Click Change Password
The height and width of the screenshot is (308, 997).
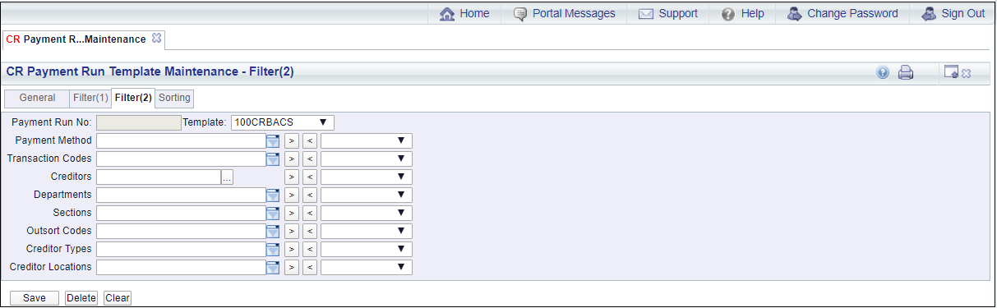coord(842,13)
